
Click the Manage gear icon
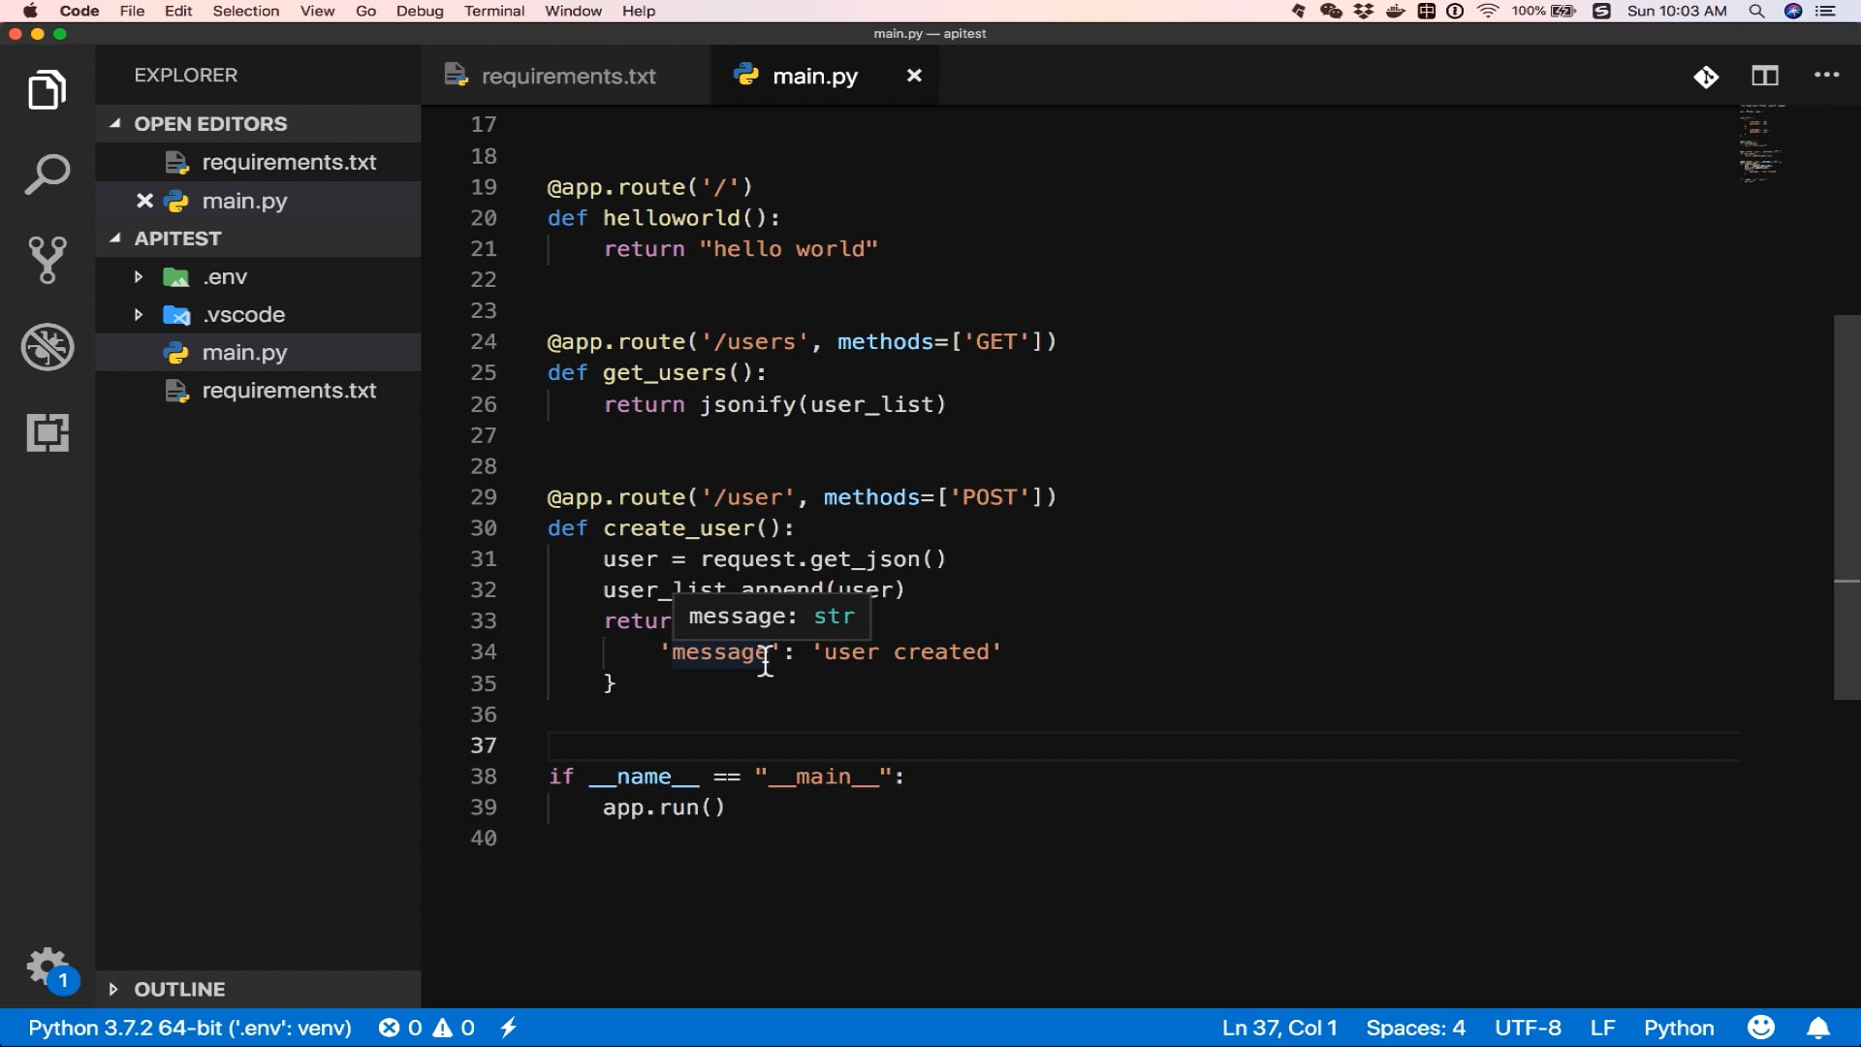[x=47, y=968]
